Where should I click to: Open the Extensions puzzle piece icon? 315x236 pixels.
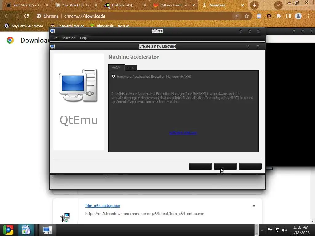pyautogui.click(x=278, y=16)
